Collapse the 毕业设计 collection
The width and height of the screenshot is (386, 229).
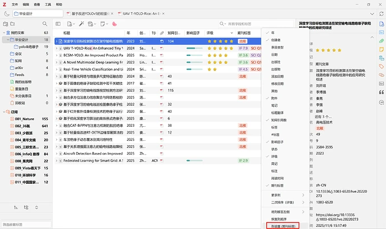[x=8, y=40]
